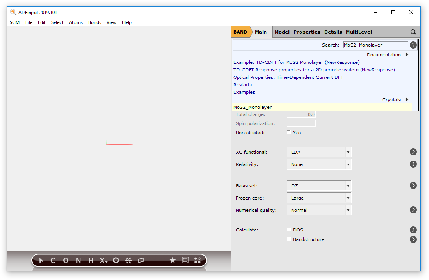This screenshot has width=429, height=280.
Task: Open the XC functional LDA dropdown
Action: pyautogui.click(x=319, y=152)
